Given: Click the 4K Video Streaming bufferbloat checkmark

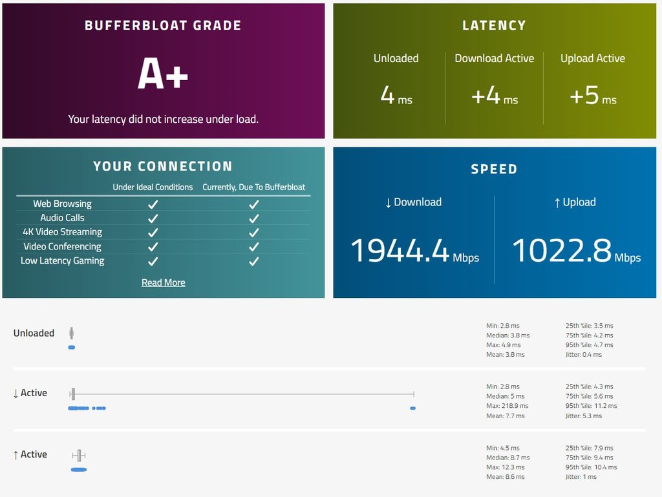Looking at the screenshot, I should tap(253, 231).
